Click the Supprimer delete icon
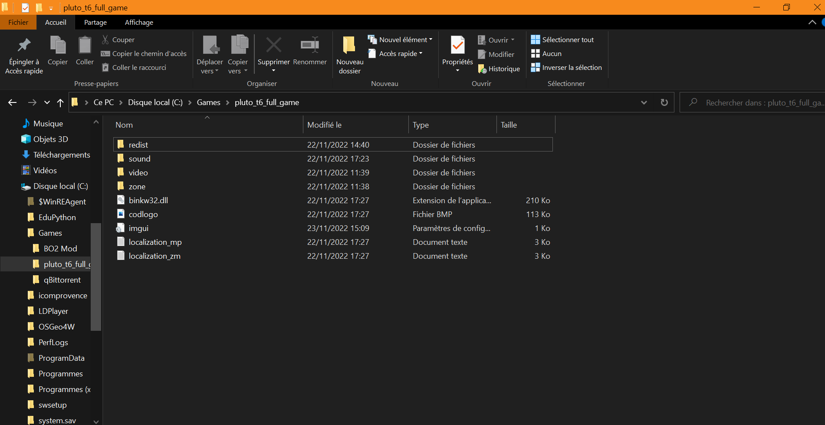825x425 pixels. [273, 45]
